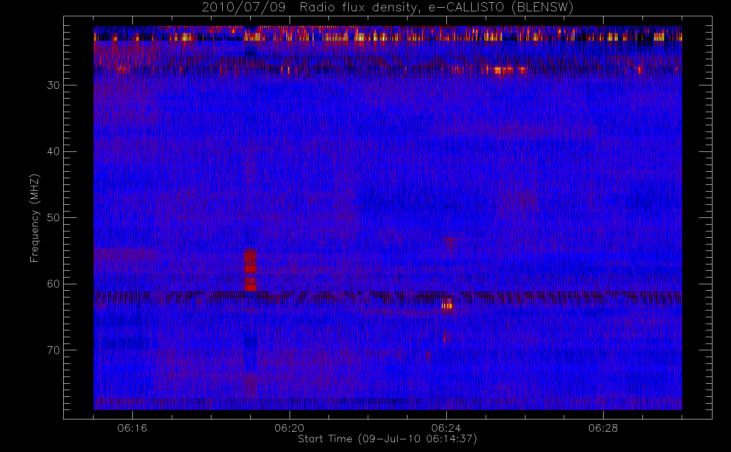
Task: Click the '40' frequency tick label
Action: (53, 151)
